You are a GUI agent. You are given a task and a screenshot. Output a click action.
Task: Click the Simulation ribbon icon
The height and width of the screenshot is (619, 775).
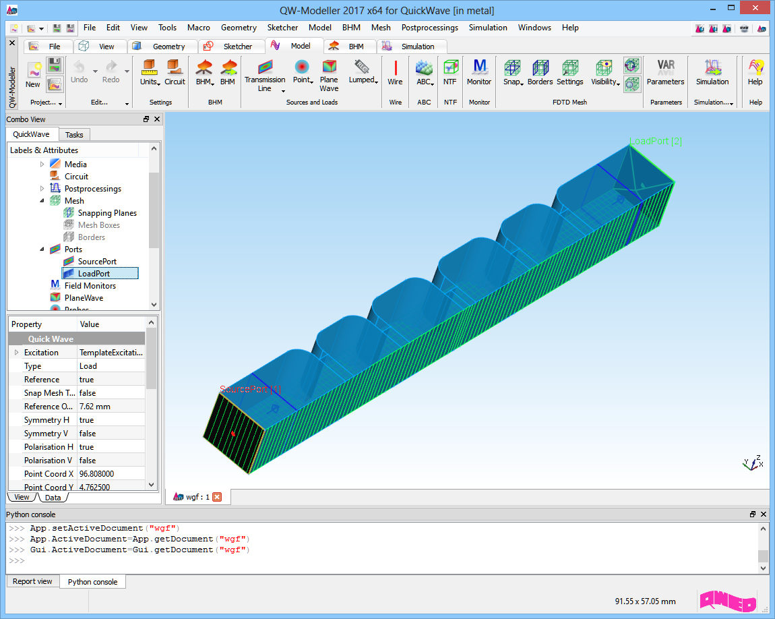tap(713, 67)
